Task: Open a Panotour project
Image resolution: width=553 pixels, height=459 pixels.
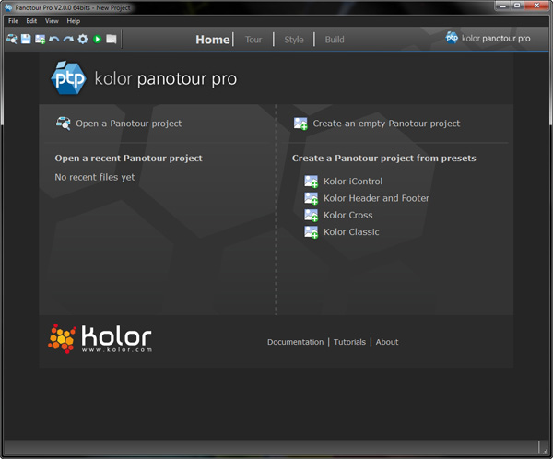Action: coord(128,124)
